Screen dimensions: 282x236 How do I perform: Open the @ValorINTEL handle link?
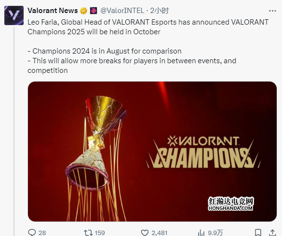point(122,11)
